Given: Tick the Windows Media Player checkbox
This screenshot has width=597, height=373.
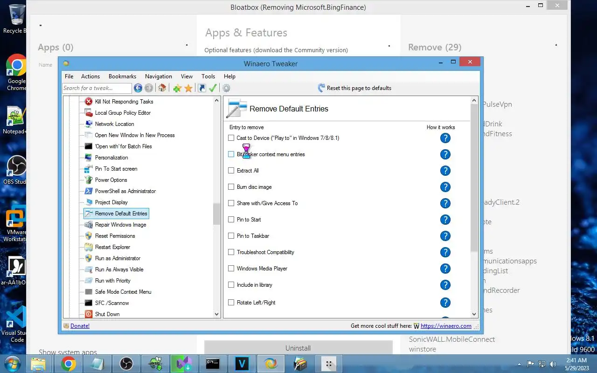Looking at the screenshot, I should (231, 269).
